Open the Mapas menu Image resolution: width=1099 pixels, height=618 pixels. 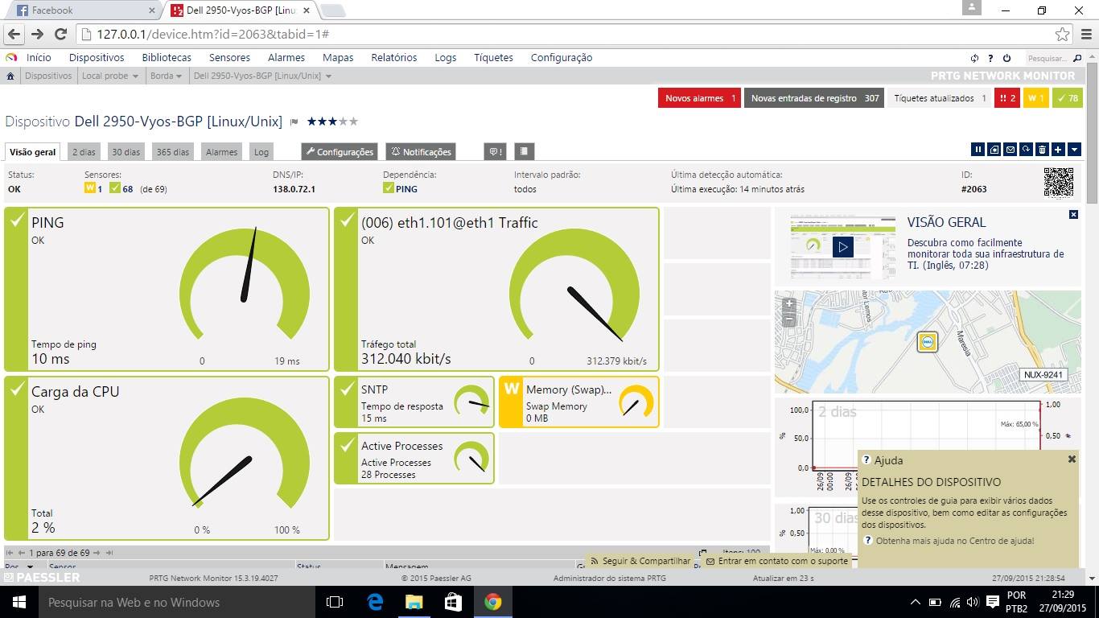(338, 58)
